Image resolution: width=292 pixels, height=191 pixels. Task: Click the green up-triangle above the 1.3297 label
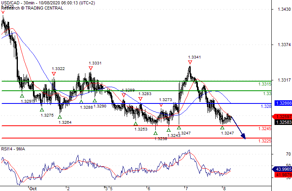(22, 95)
